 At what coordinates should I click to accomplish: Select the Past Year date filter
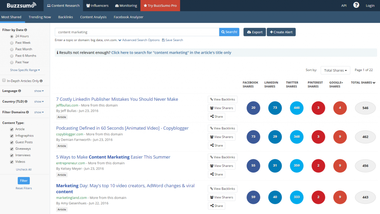(x=12, y=63)
